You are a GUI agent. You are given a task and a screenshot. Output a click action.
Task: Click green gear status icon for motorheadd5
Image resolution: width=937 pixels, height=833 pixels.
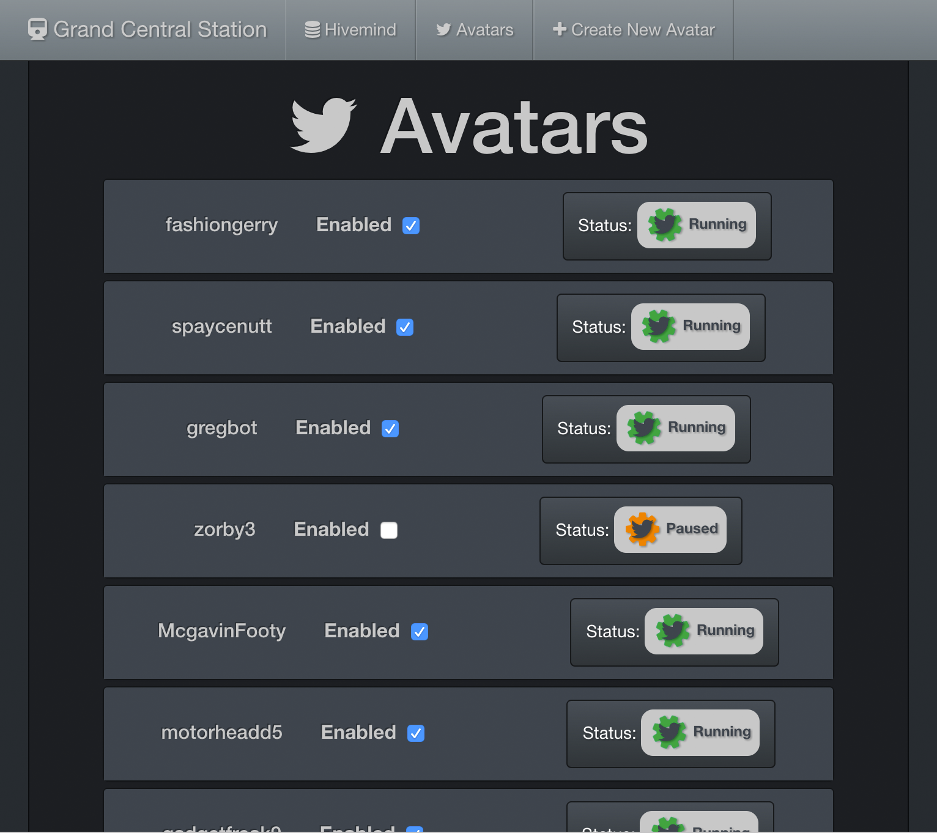(x=669, y=733)
